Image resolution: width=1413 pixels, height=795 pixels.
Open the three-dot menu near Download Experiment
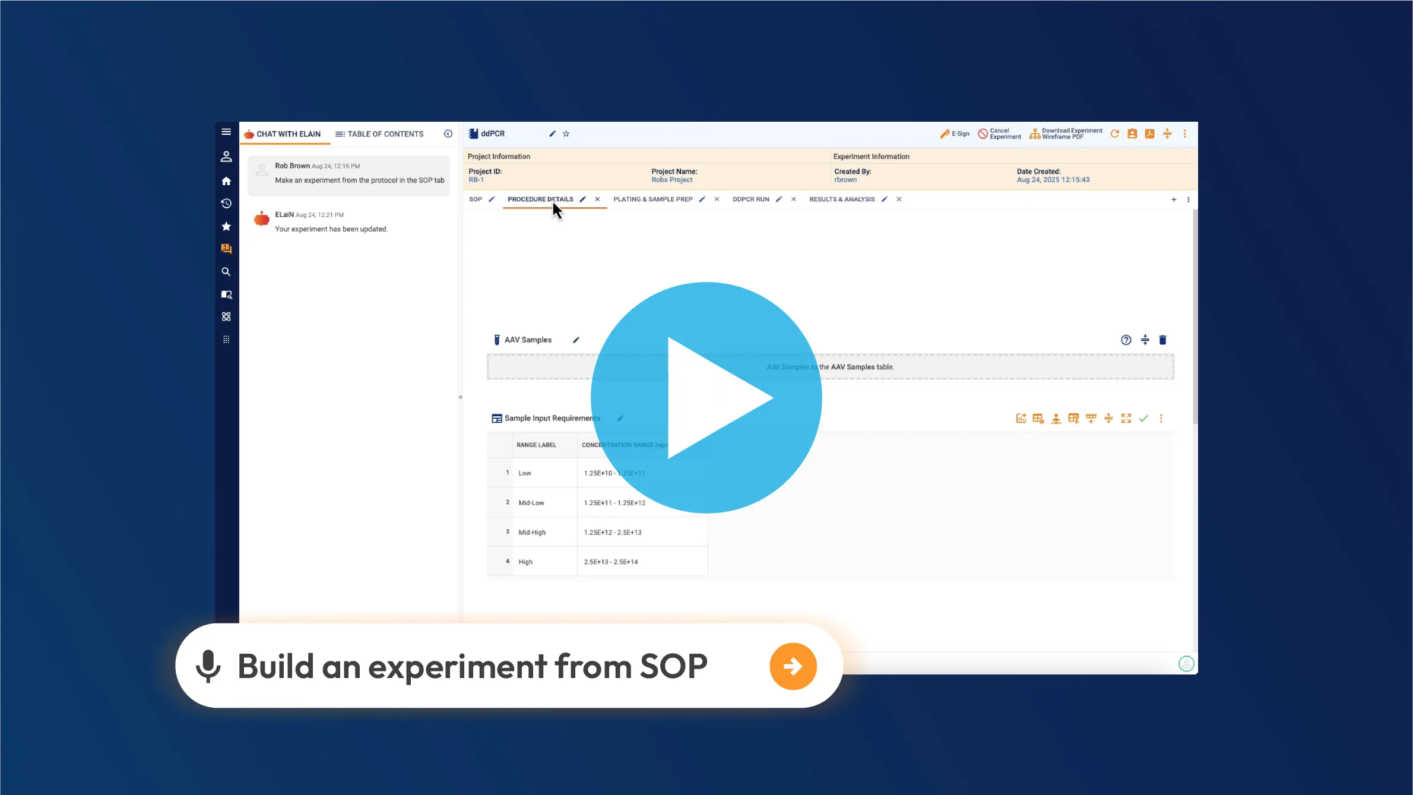1185,134
